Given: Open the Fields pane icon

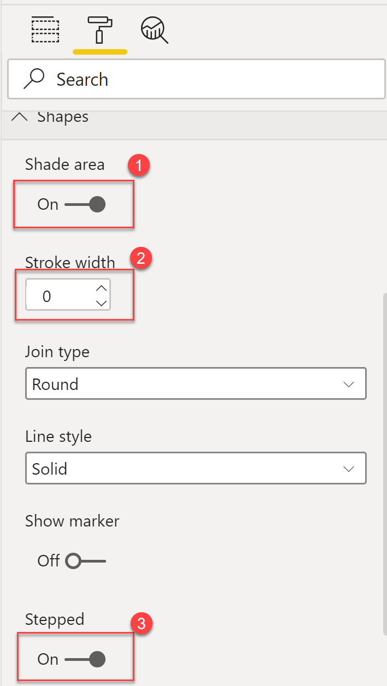Looking at the screenshot, I should 45,30.
